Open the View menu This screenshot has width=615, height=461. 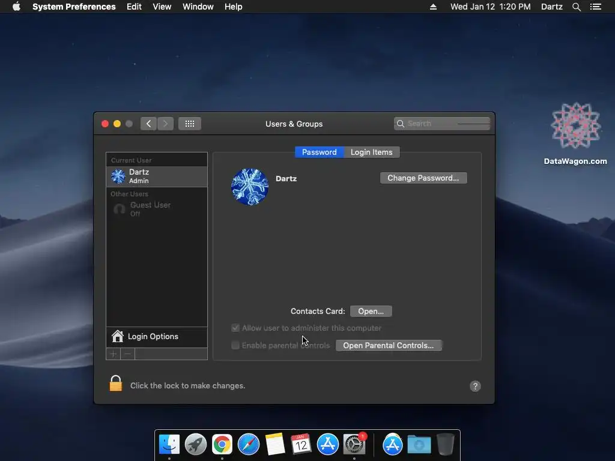[162, 7]
